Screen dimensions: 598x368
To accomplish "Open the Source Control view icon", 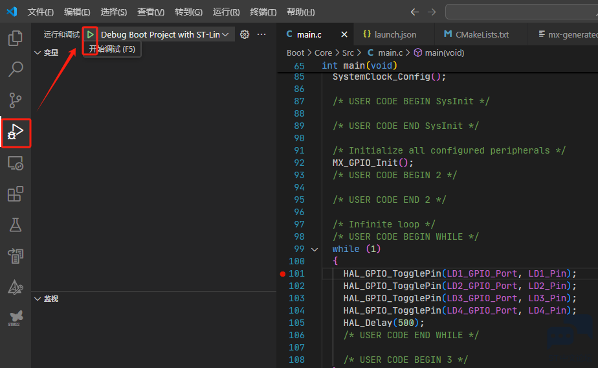I will (x=16, y=100).
